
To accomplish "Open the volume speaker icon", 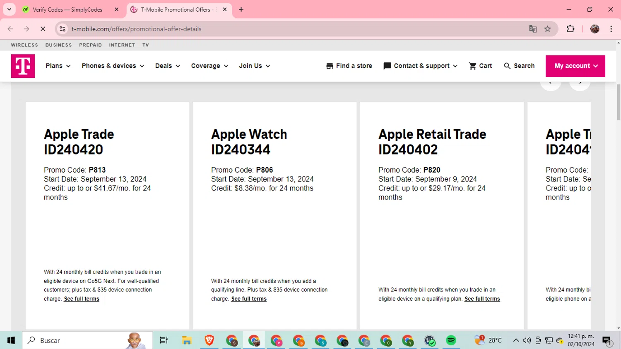I will coord(527,340).
